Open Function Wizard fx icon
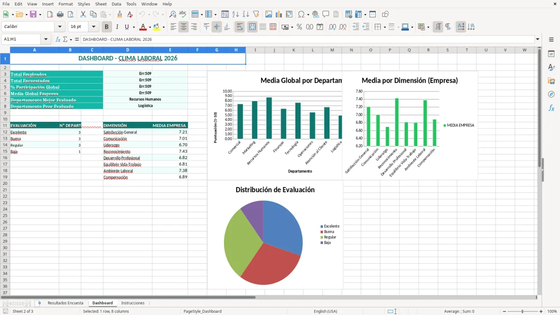 58,39
